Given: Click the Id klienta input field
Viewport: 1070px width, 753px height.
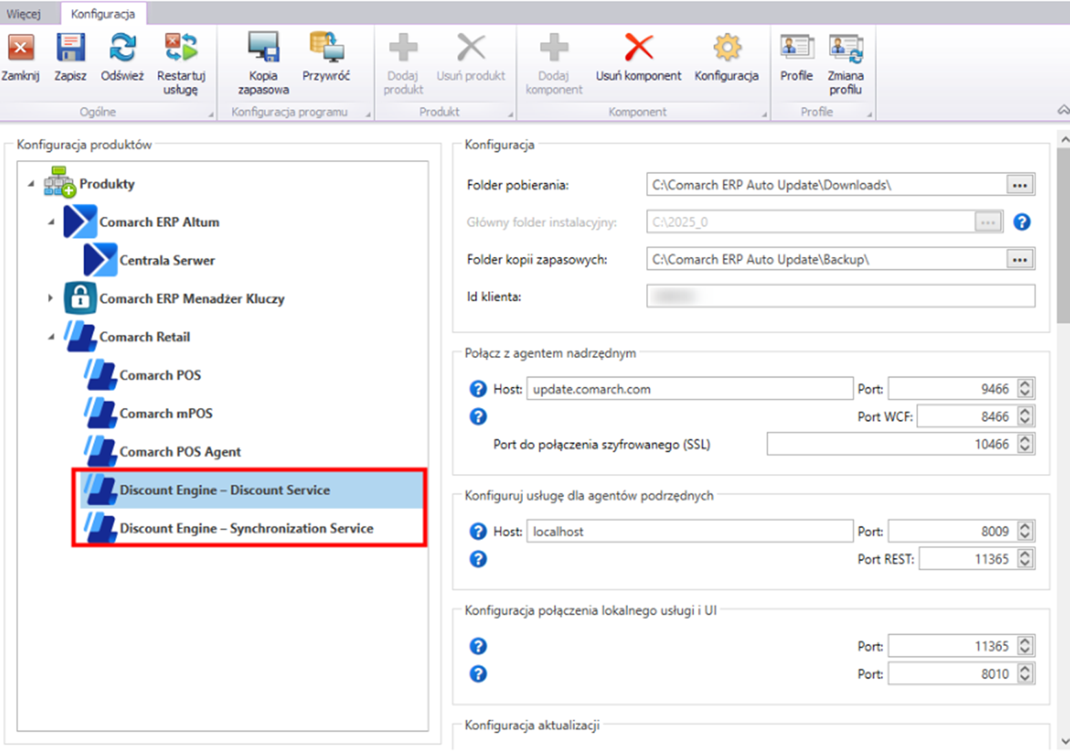Looking at the screenshot, I should [840, 296].
